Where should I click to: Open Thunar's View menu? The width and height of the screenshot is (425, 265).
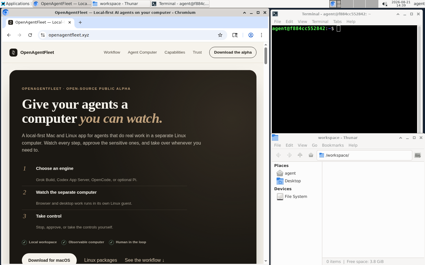302,145
